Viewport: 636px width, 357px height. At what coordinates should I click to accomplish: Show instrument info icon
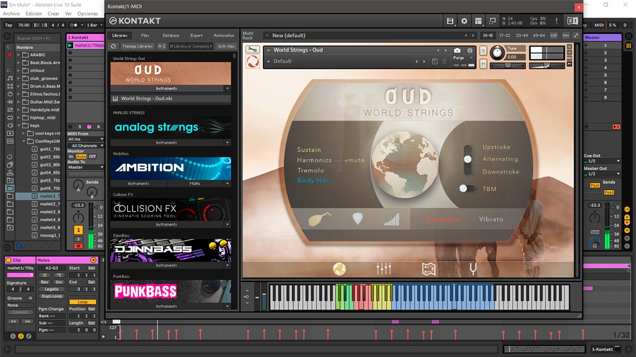[x=470, y=50]
